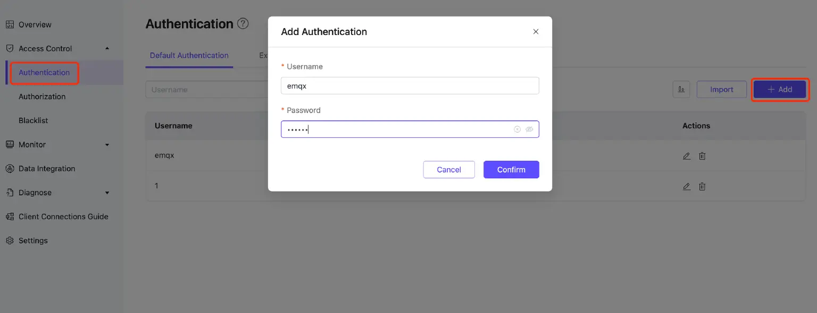Screen dimensions: 817x313
Task: Click the user count icon beside Import
Action: [681, 89]
